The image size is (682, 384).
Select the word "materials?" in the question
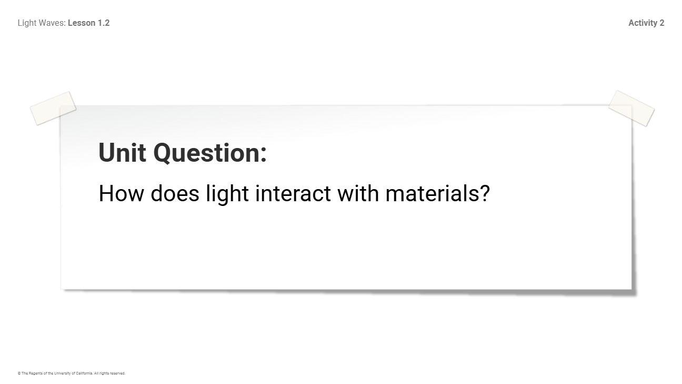pos(437,193)
